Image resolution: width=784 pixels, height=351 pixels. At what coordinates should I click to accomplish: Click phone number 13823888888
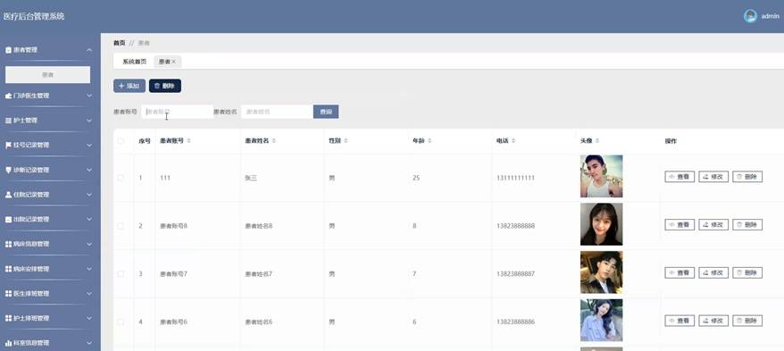point(515,226)
